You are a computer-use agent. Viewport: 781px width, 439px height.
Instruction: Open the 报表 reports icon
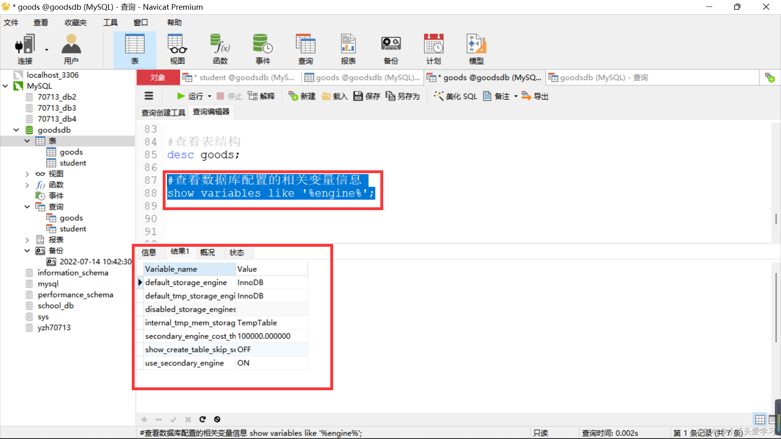click(x=348, y=49)
